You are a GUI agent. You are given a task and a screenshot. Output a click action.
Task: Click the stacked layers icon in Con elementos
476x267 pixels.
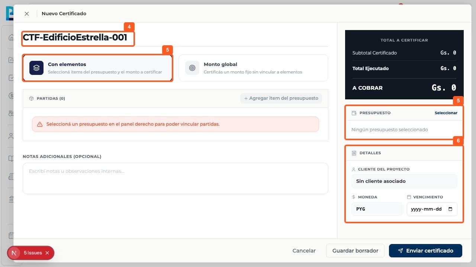pyautogui.click(x=36, y=68)
